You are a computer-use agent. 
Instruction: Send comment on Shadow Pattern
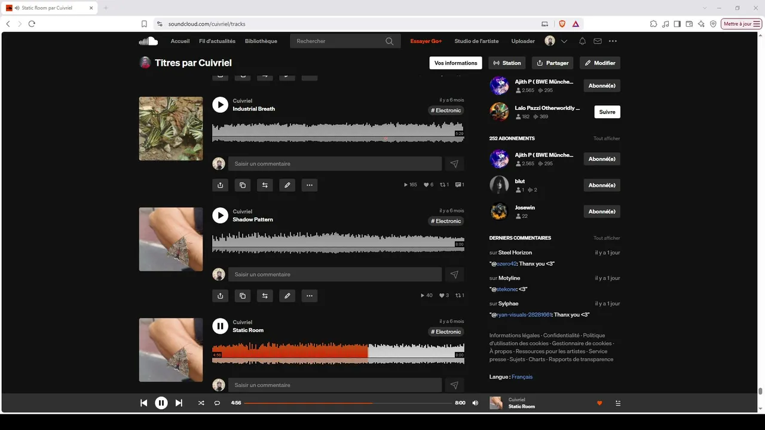coord(454,274)
